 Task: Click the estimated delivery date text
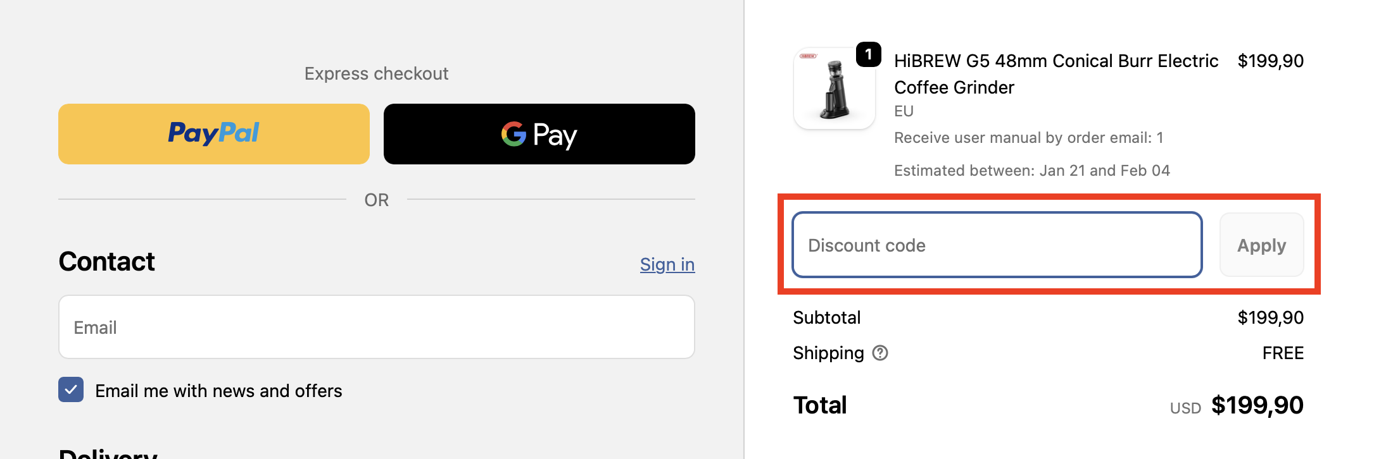[1031, 171]
